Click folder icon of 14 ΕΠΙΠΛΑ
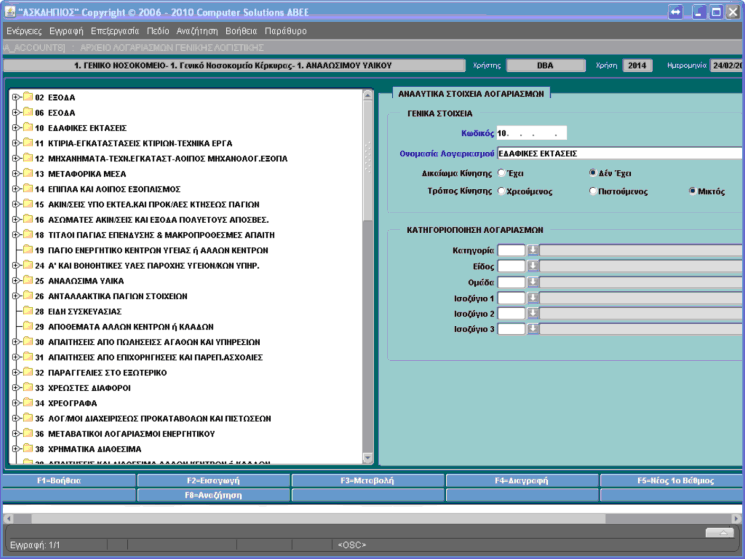The image size is (745, 559). (28, 189)
